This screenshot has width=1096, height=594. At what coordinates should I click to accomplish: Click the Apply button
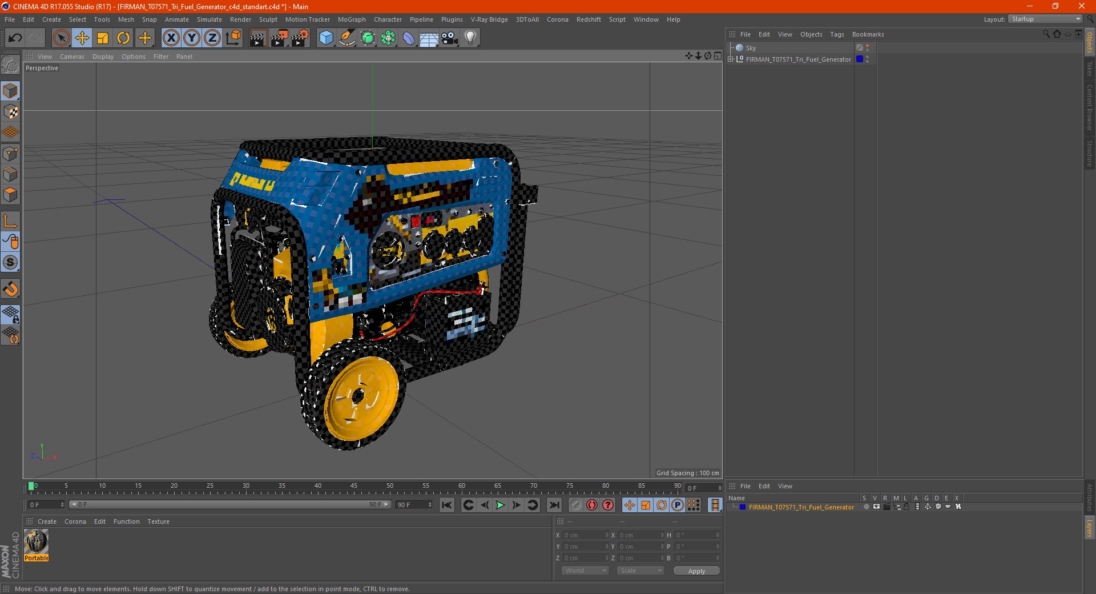click(696, 571)
